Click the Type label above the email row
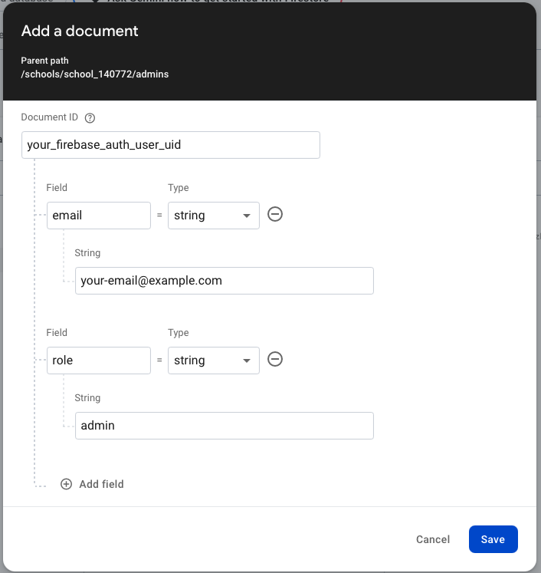541x573 pixels. coord(178,188)
